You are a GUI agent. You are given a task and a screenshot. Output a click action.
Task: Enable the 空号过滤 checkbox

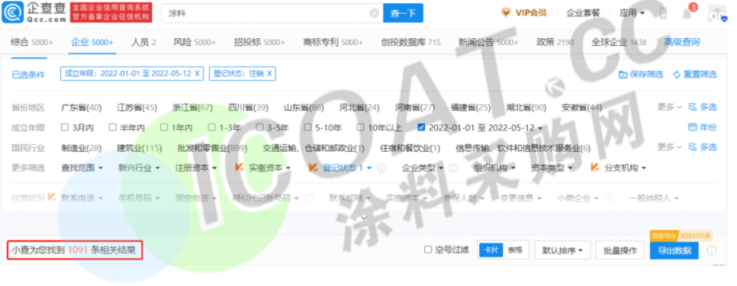pos(428,250)
